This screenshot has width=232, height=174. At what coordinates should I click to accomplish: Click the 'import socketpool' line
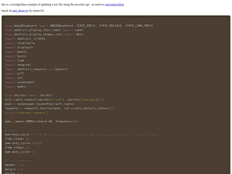pos(20,82)
